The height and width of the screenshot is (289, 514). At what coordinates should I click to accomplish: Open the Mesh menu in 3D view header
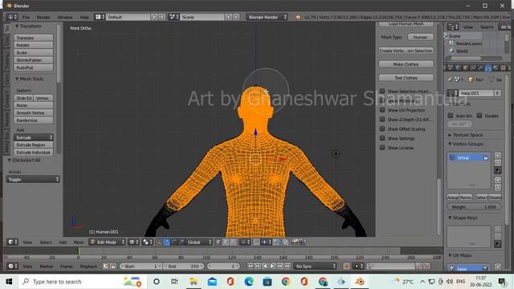pos(79,242)
